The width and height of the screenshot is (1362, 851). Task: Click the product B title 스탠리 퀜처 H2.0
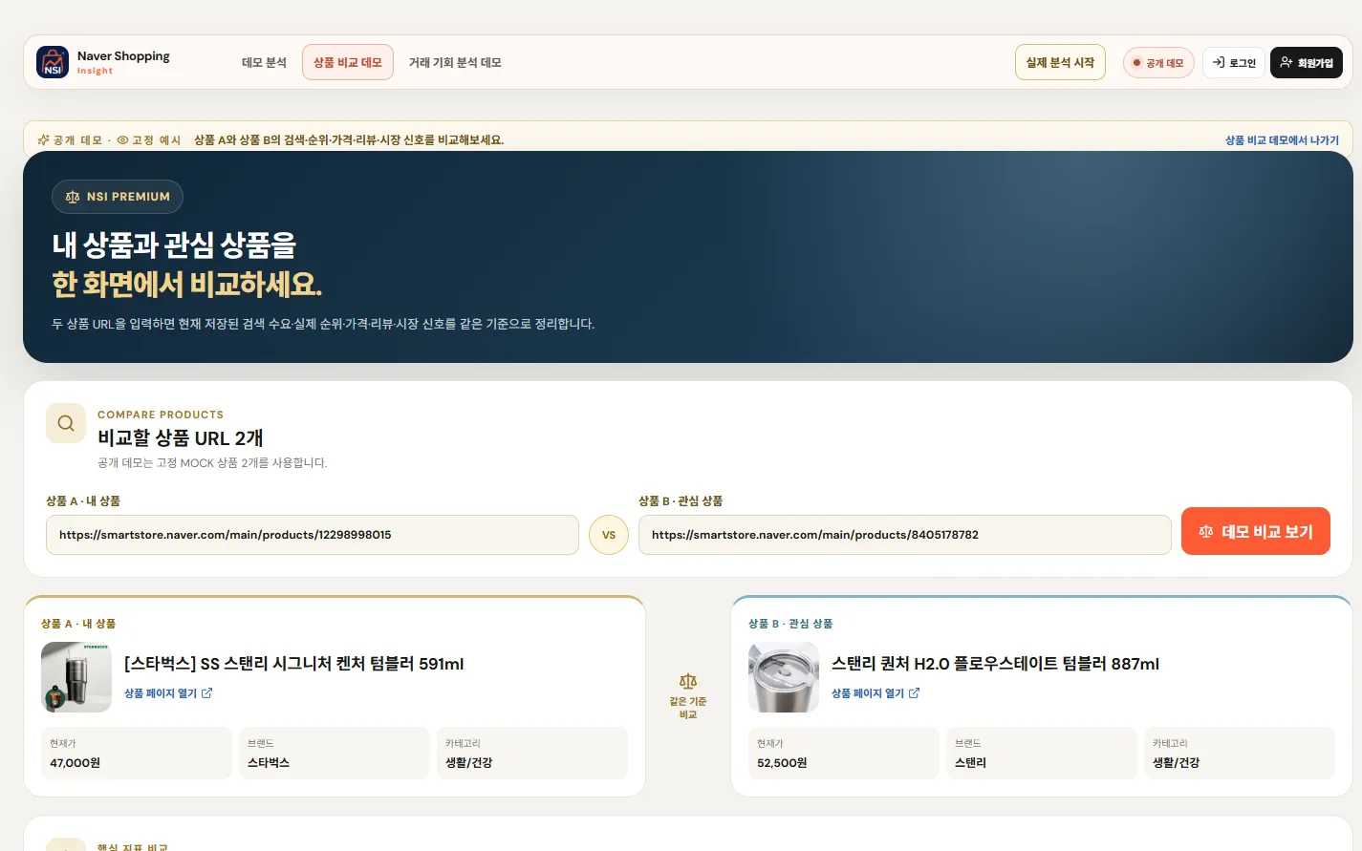click(995, 664)
